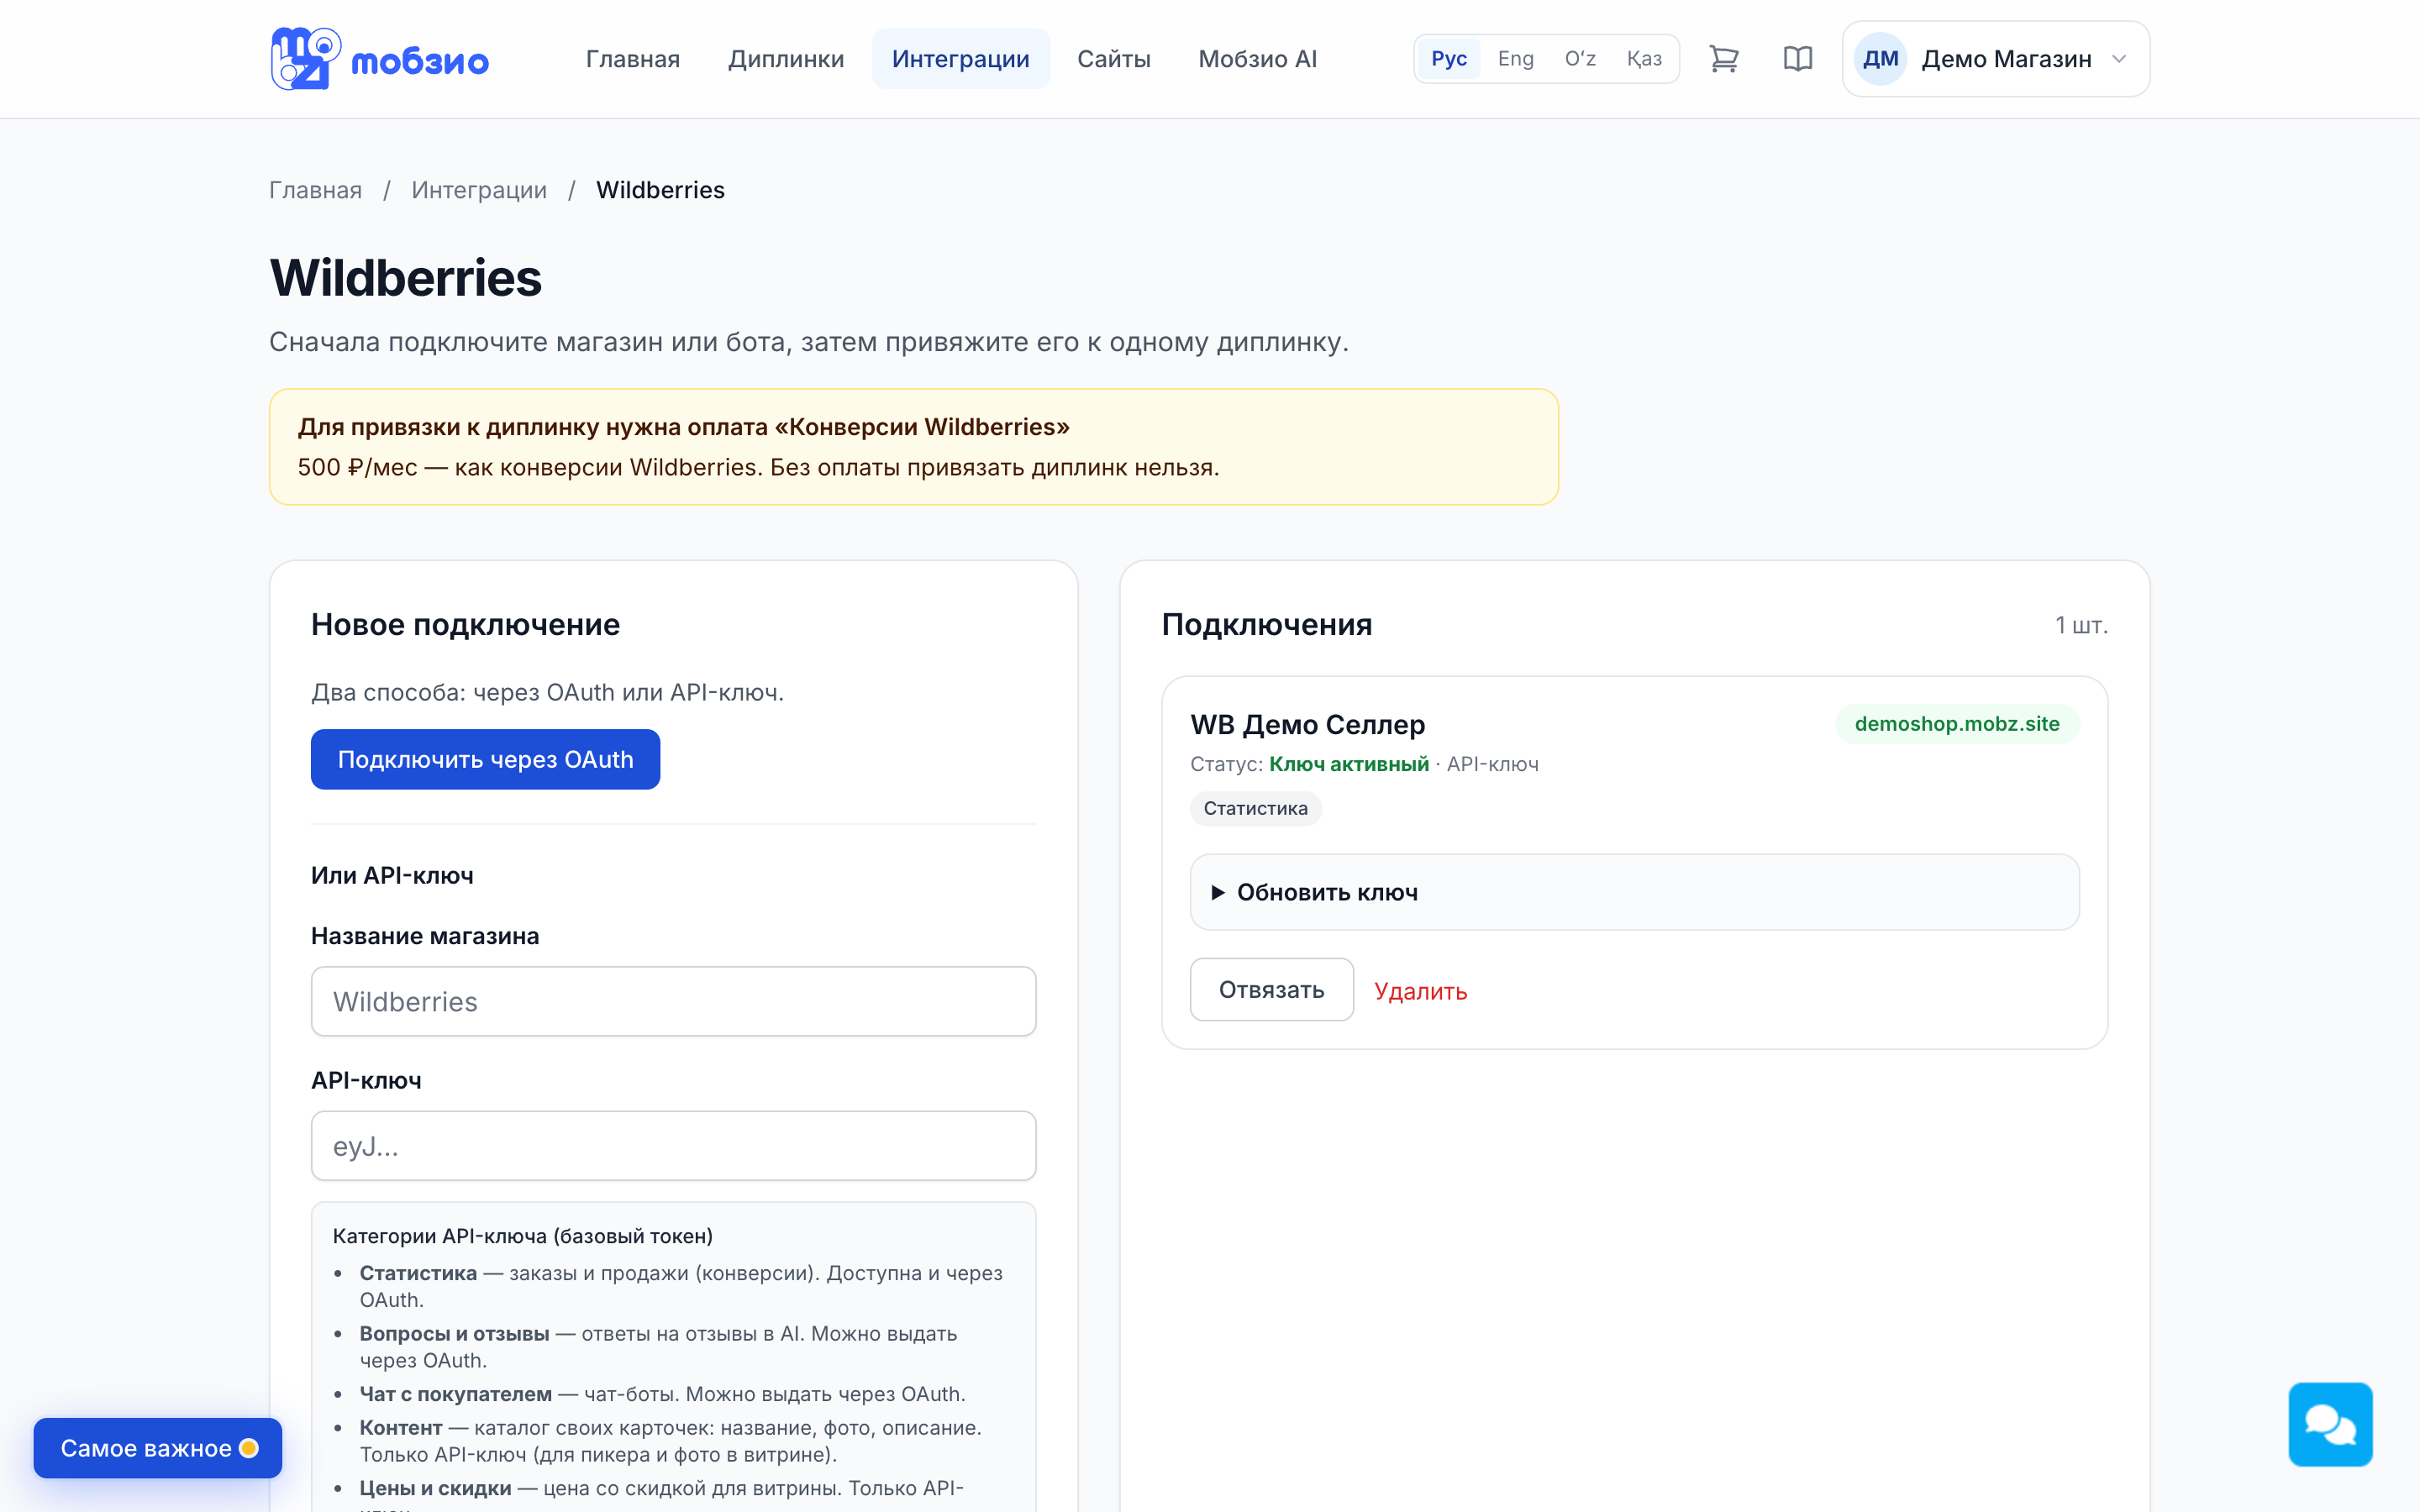Open the book documentation icon
The image size is (2420, 1512).
click(1798, 59)
